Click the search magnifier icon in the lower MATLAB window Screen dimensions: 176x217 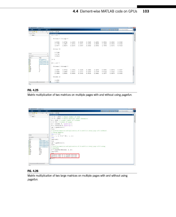tap(132, 111)
